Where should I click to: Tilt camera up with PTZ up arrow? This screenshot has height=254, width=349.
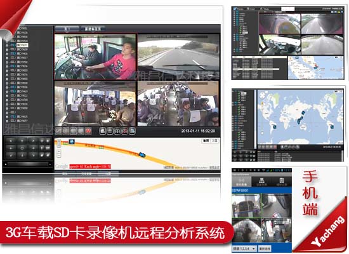(x=22, y=140)
